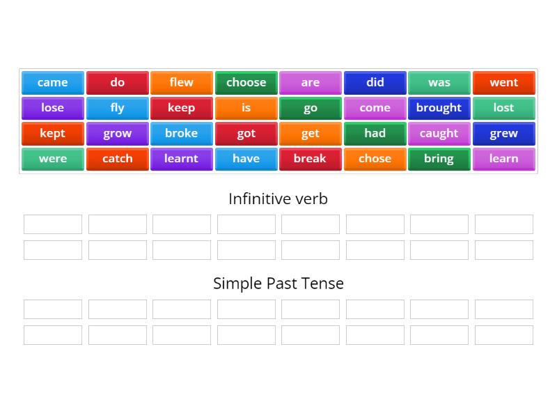This screenshot has width=557, height=418.
Task: Click the blue 'have' word tile
Action: 246,159
